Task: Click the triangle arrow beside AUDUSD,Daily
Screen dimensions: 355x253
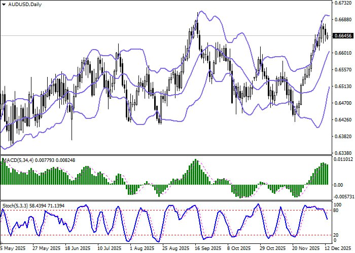Action: [4, 5]
